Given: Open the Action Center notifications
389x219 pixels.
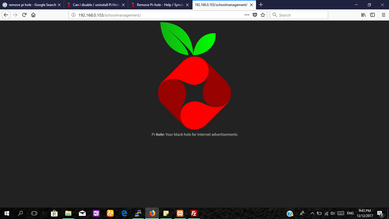Looking at the screenshot, I should [x=380, y=213].
